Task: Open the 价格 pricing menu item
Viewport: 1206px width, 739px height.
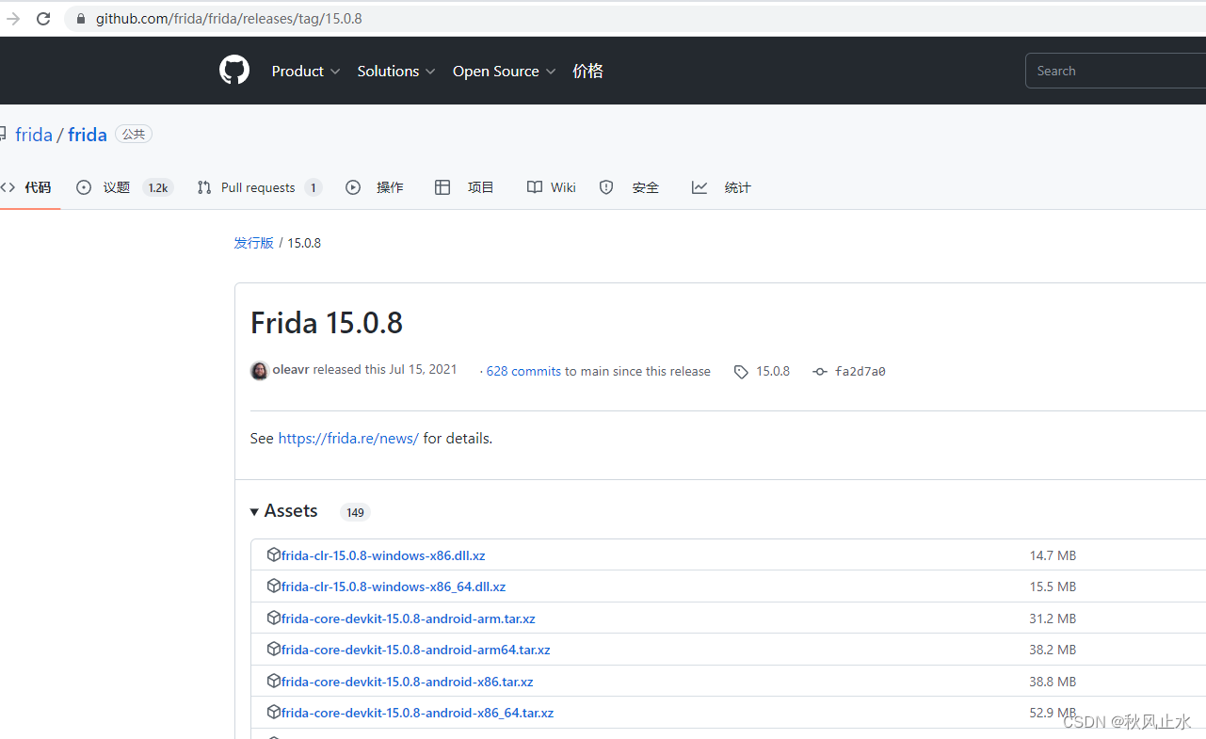Action: 587,72
